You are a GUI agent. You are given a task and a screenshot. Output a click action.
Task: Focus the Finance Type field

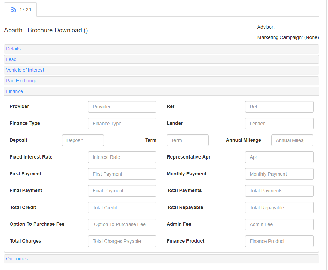pyautogui.click(x=122, y=124)
